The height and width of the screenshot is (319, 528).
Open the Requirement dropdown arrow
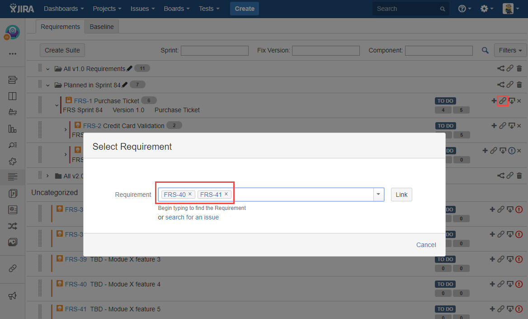click(x=378, y=195)
